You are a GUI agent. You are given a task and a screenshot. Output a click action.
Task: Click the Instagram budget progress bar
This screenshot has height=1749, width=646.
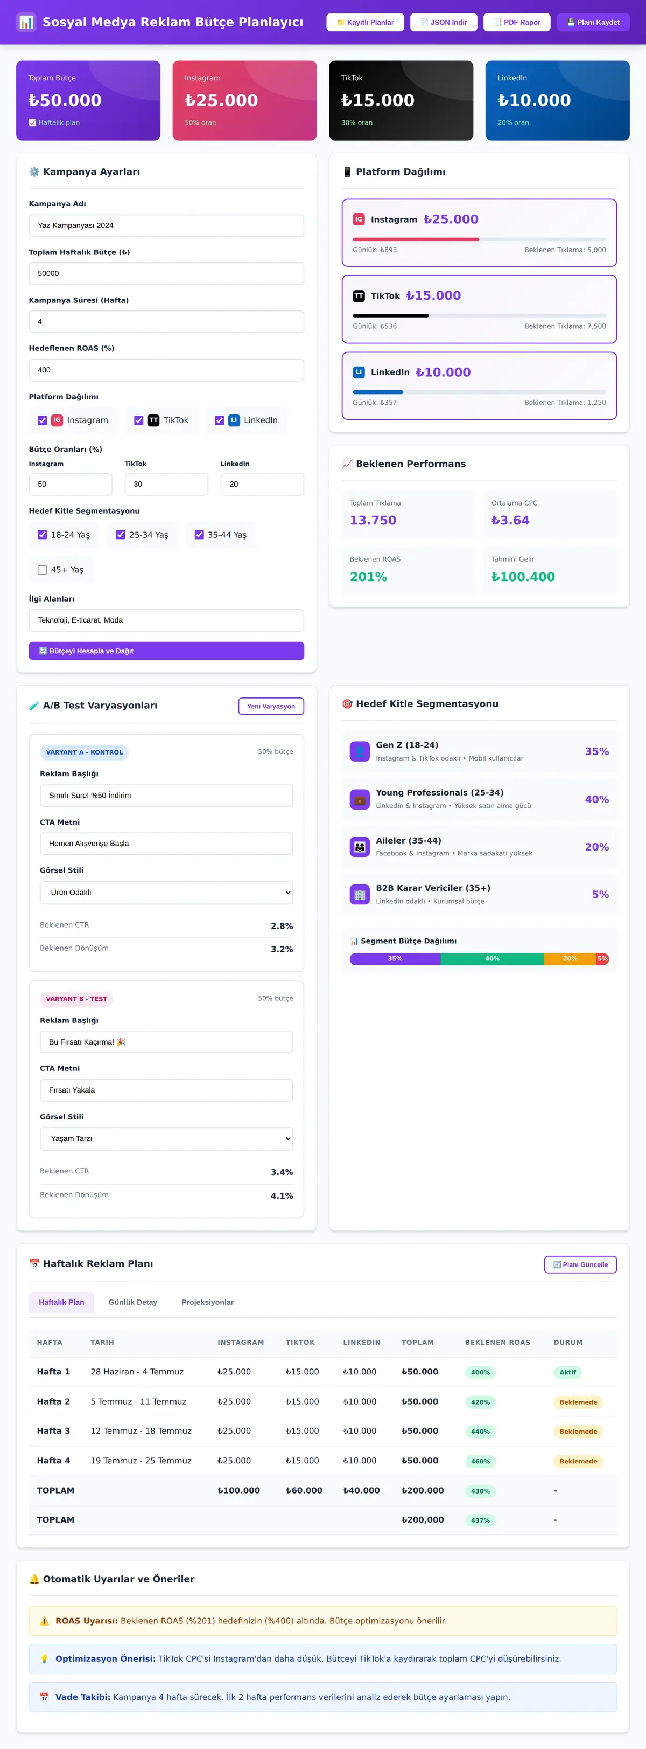479,240
